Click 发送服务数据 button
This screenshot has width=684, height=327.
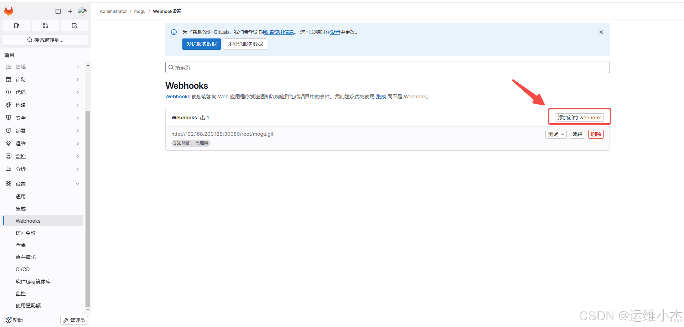point(202,44)
